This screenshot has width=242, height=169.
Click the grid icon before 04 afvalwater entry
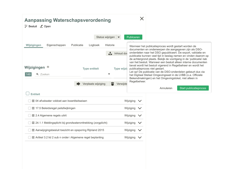coord(34,101)
